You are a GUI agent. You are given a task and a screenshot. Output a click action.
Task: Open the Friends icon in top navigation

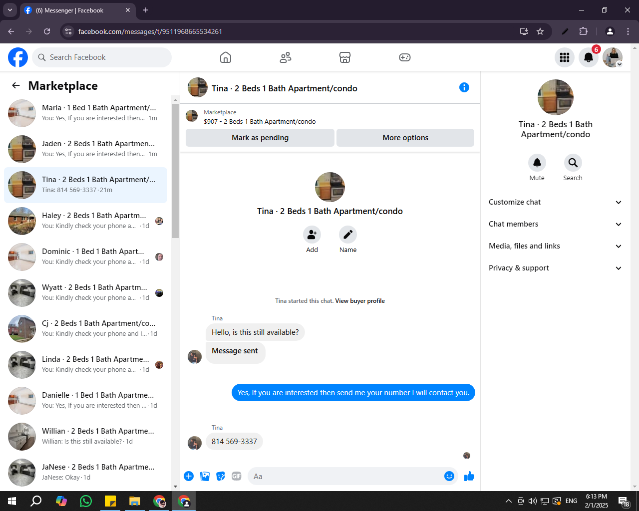point(286,57)
